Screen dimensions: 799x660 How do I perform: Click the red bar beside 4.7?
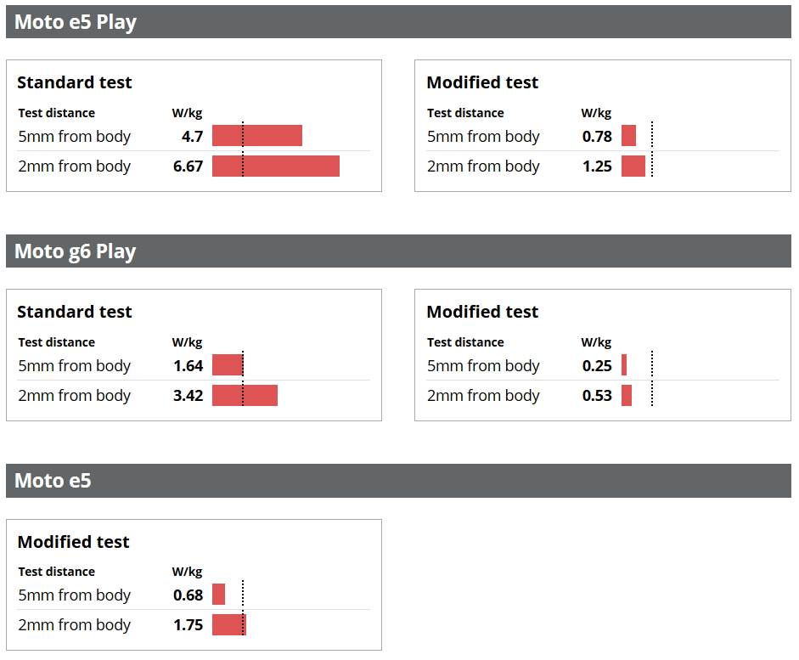256,136
